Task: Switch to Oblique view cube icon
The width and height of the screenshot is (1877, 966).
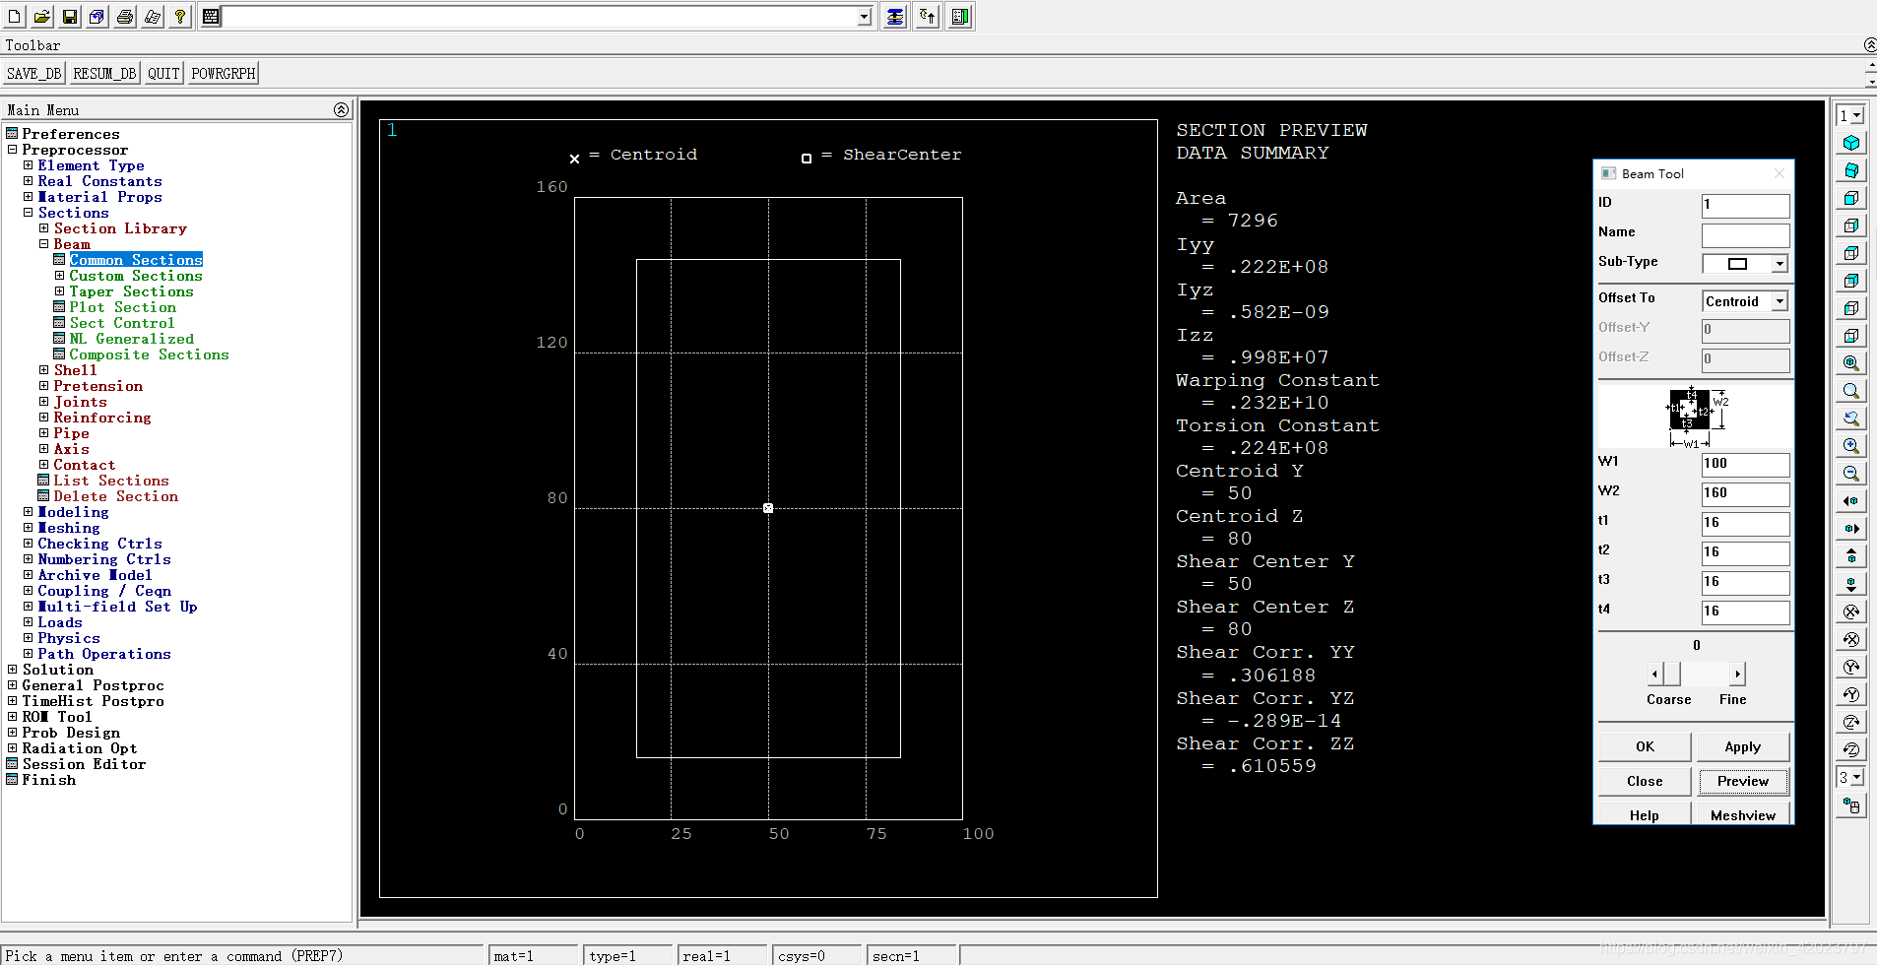Action: point(1851,170)
